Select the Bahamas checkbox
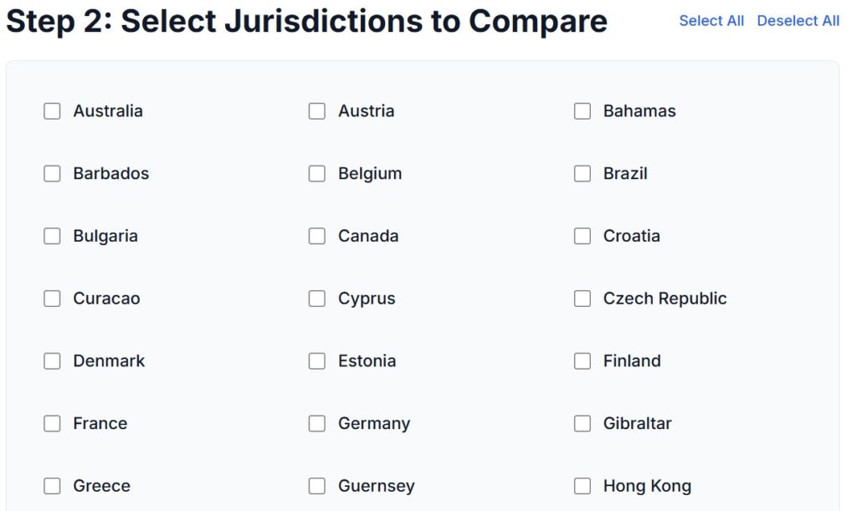This screenshot has width=857, height=511. (x=582, y=111)
